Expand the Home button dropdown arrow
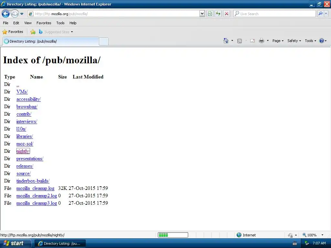Viewport: 331px width, 248px height. pyautogui.click(x=232, y=41)
